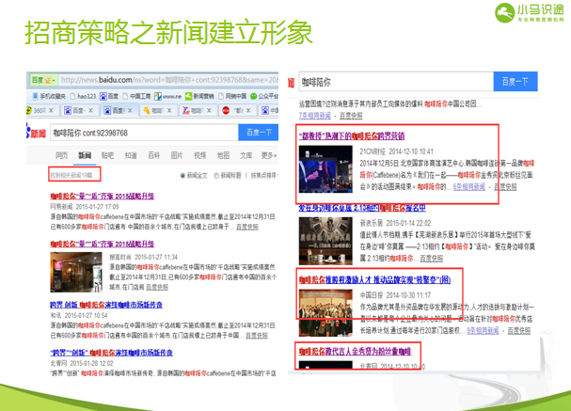
Task: Open 百度快照 of the 网易新闻 result
Action: (247, 227)
